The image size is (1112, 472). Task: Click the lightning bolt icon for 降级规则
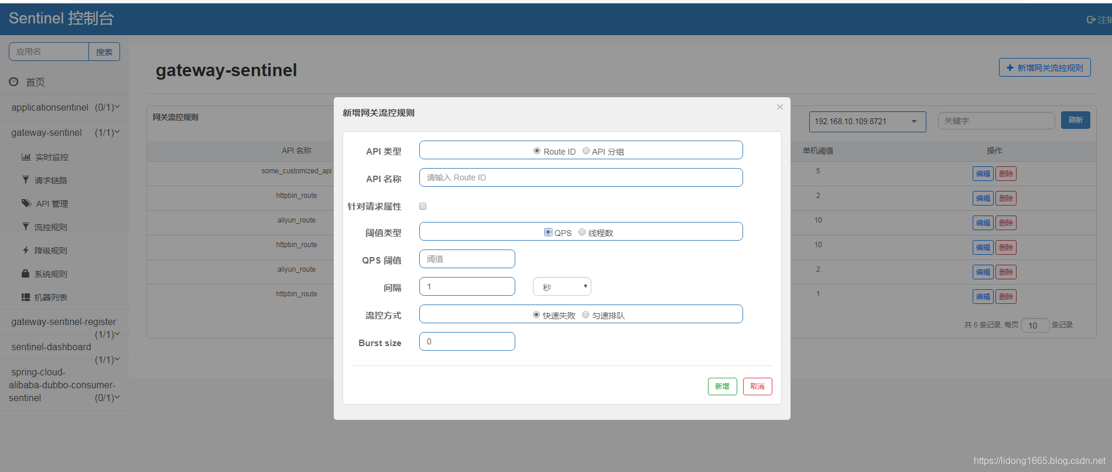pyautogui.click(x=25, y=250)
